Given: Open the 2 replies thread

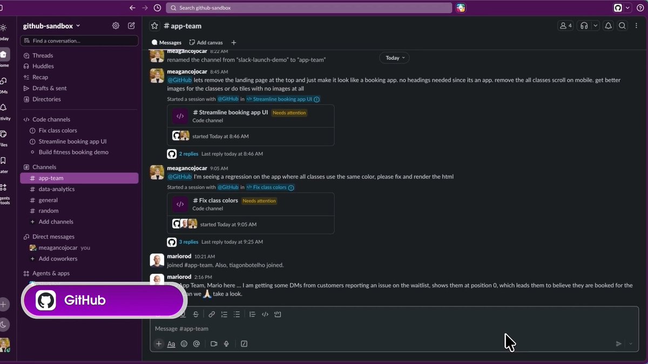Looking at the screenshot, I should pos(188,154).
